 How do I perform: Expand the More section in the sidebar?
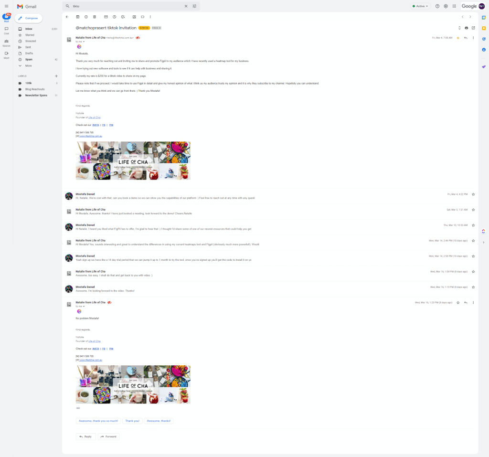29,65
